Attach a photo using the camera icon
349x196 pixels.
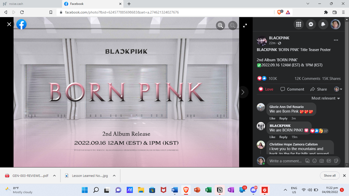(322, 161)
